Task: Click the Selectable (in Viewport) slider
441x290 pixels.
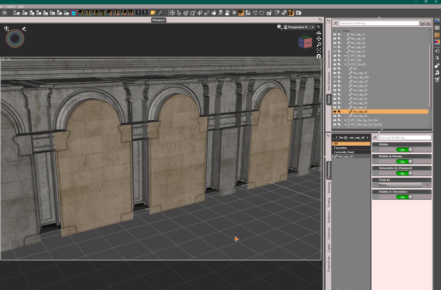Action: [x=404, y=174]
